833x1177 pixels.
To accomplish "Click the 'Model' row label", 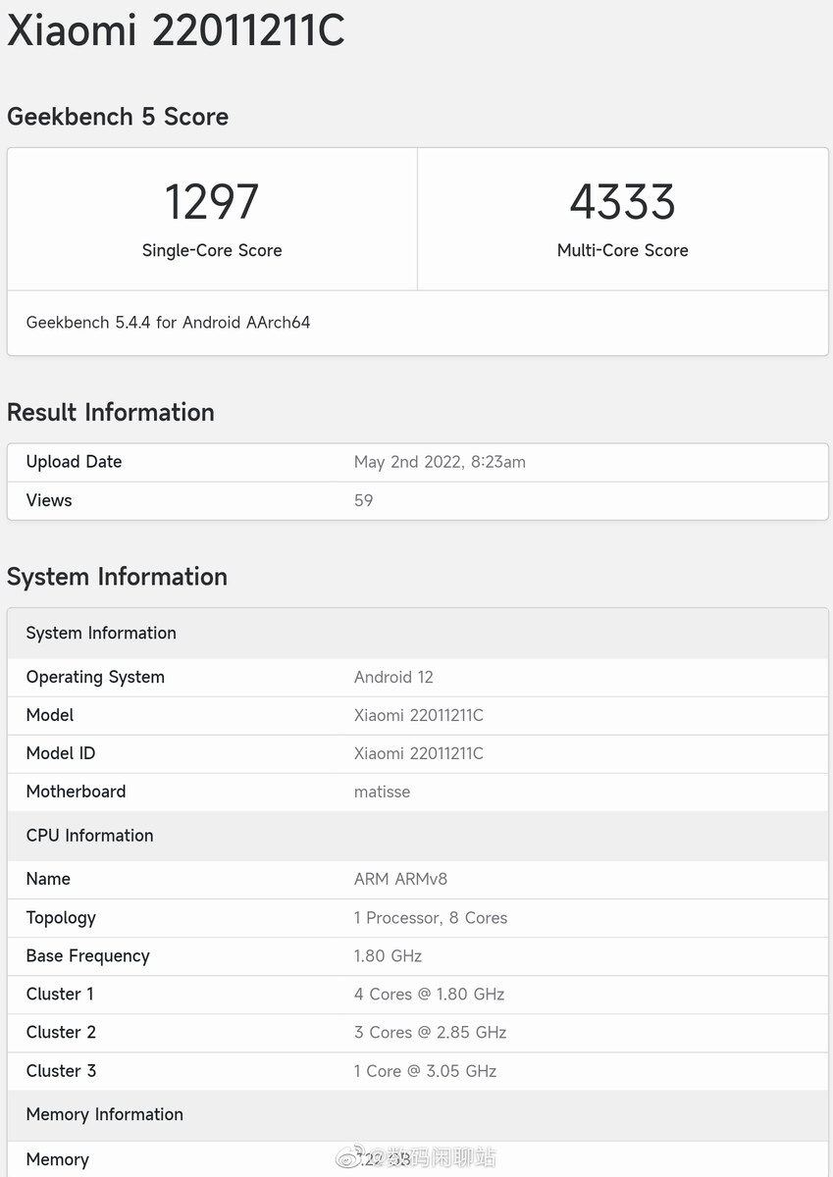I will click(x=50, y=715).
